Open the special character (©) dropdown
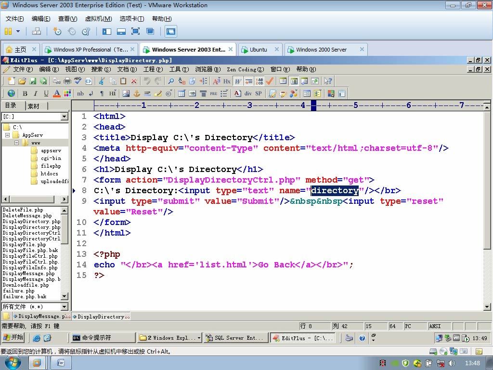The height and width of the screenshot is (370, 493). (169, 93)
